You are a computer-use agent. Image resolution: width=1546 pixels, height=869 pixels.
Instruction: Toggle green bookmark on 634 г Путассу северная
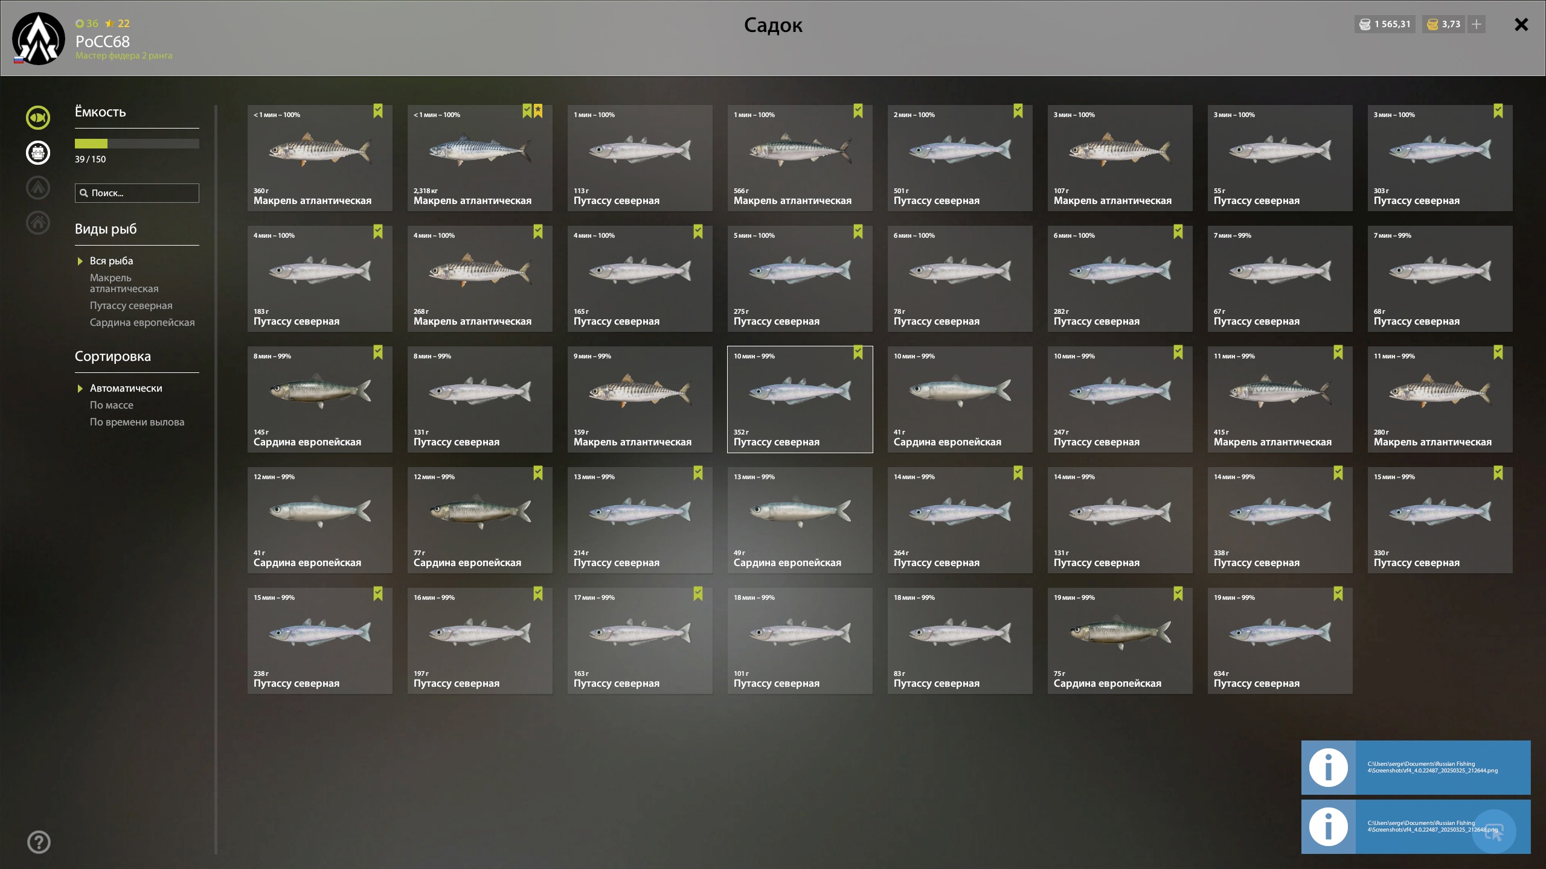(x=1338, y=594)
